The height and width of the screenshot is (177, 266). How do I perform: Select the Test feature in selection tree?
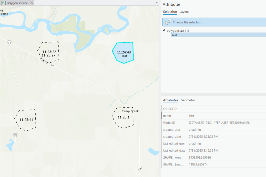pyautogui.click(x=219, y=35)
